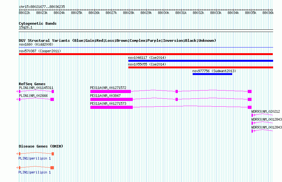Click the right exon of the first OMIM PLIN1 gene
This screenshot has height=182, width=282.
pos(53,154)
